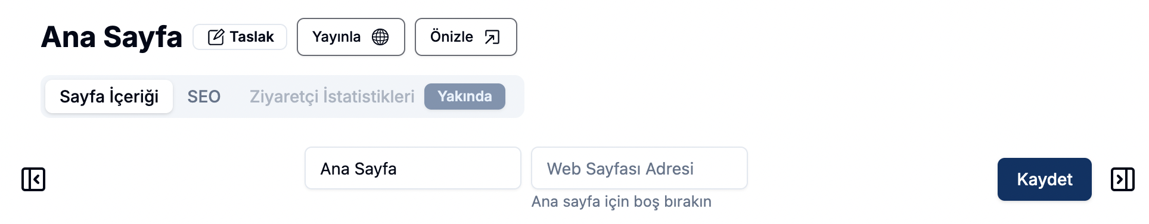Click the Taslak draft status badge
Screen dimensions: 1149x224
(240, 37)
